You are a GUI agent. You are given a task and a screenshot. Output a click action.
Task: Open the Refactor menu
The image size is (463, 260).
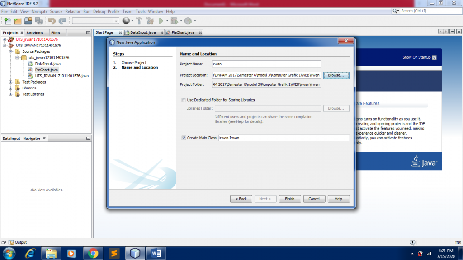(73, 11)
